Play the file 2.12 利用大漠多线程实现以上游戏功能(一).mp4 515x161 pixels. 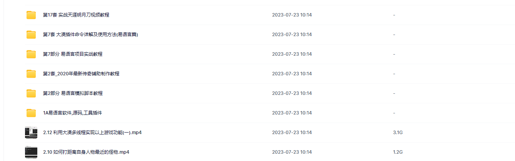pyautogui.click(x=93, y=133)
